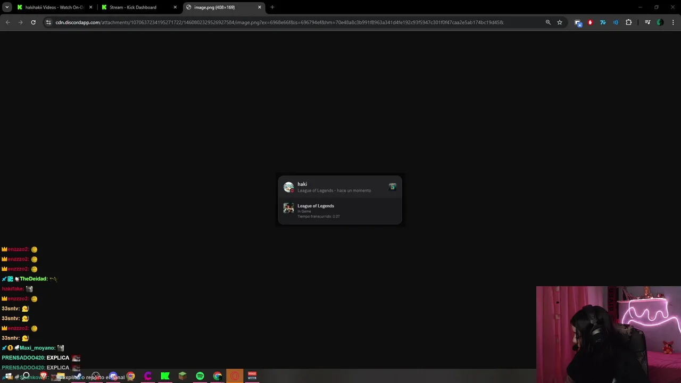Click hakifake chat username
Viewport: 681px width, 383px height.
(12, 289)
